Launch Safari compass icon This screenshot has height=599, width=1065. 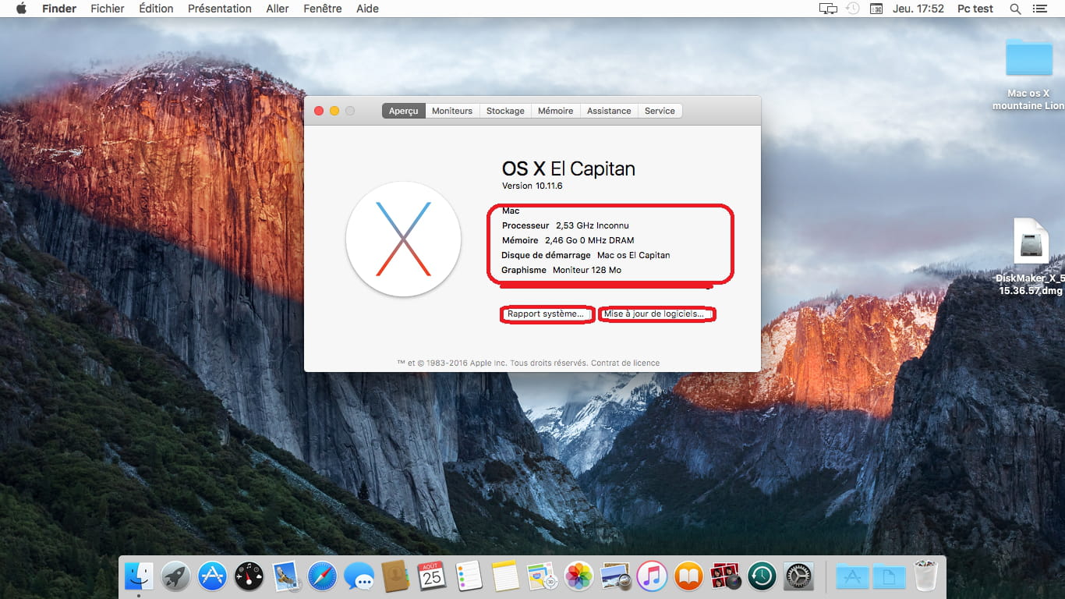[x=322, y=576]
